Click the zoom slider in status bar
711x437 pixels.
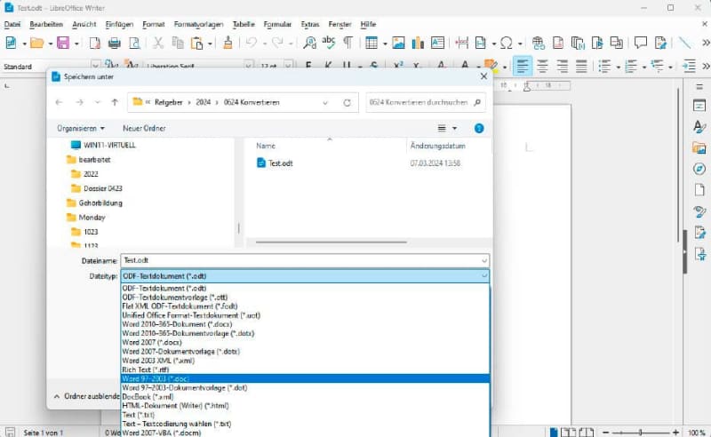point(640,433)
